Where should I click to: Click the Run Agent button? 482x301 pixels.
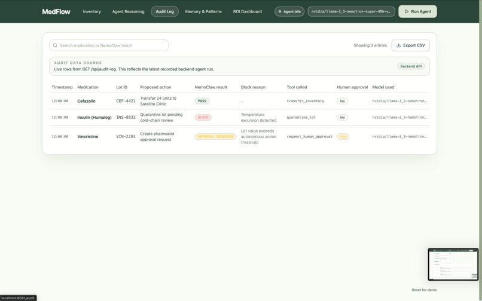pyautogui.click(x=417, y=11)
